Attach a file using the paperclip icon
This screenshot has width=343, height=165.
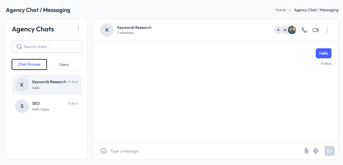click(x=306, y=151)
